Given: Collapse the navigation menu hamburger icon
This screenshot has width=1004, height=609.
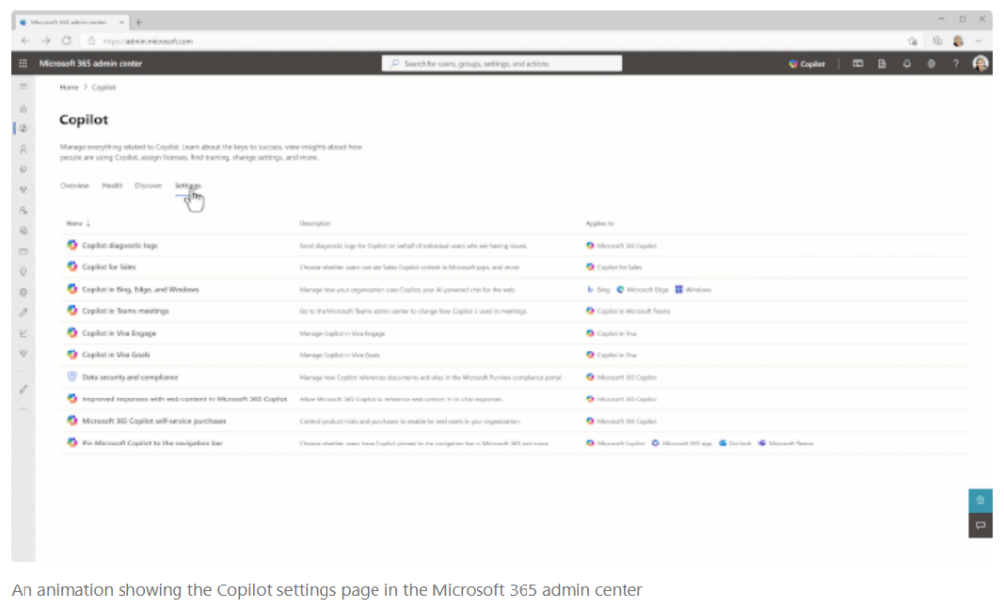Looking at the screenshot, I should click(24, 87).
